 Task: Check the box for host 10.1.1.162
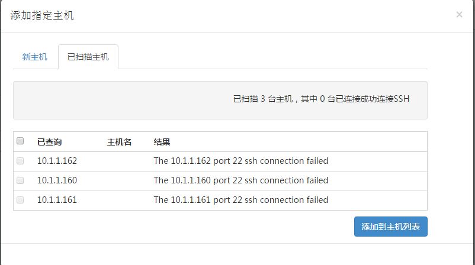click(20, 161)
